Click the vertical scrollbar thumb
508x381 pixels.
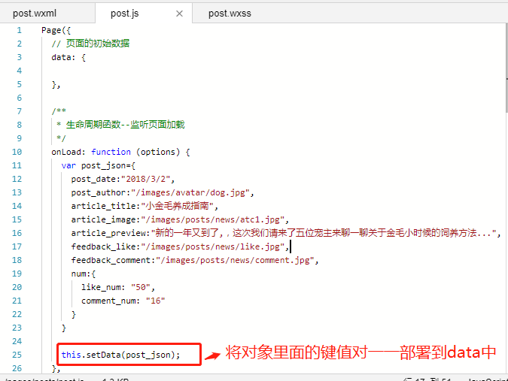(506, 68)
